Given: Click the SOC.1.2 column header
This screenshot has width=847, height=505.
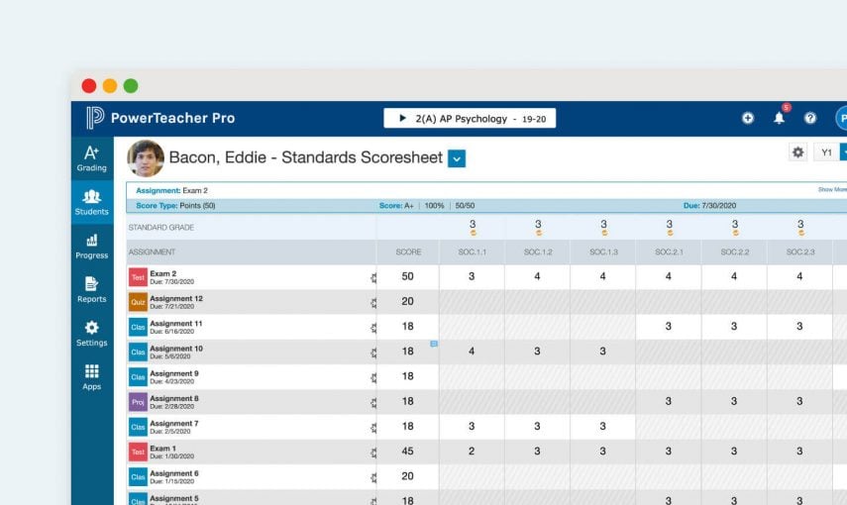Looking at the screenshot, I should coord(538,252).
